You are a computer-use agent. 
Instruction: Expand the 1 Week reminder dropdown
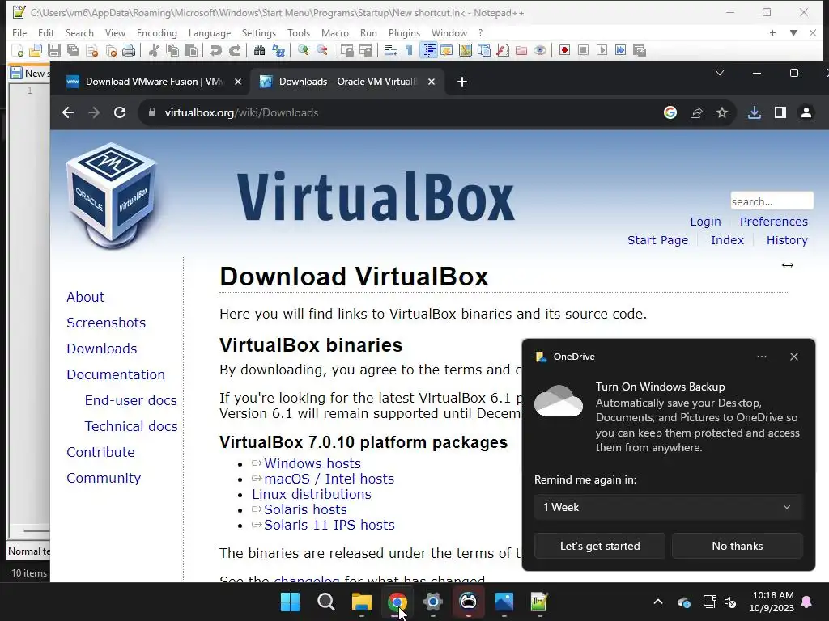(668, 507)
